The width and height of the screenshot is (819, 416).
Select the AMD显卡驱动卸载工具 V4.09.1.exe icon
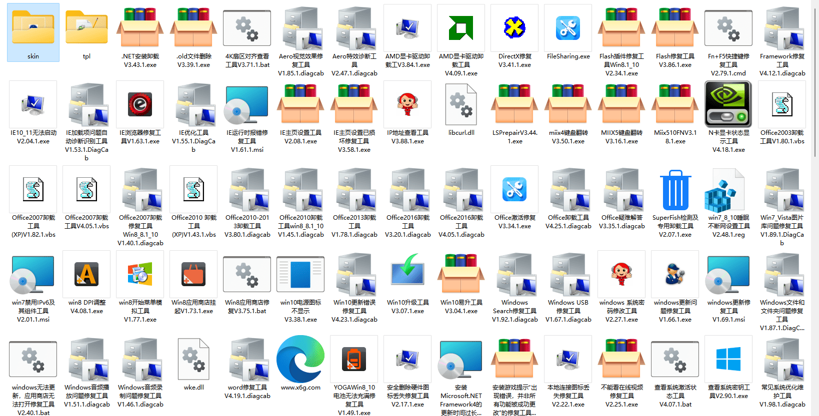[x=461, y=27]
